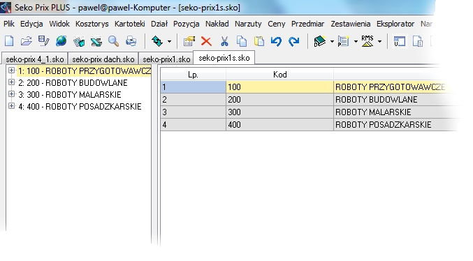Switch to the seko-prix 4_1.sko tab

(35, 59)
